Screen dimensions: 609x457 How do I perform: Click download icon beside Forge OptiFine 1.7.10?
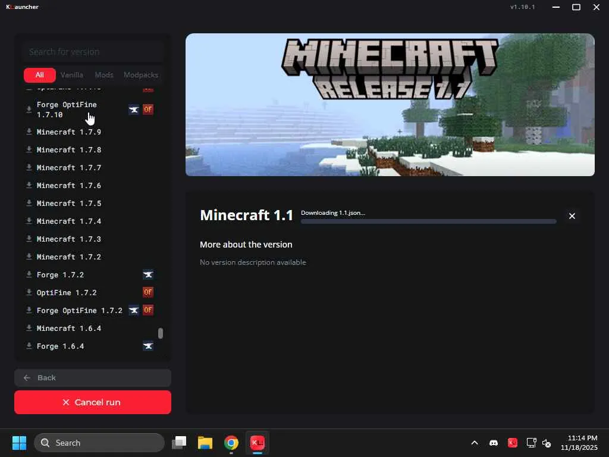29,109
